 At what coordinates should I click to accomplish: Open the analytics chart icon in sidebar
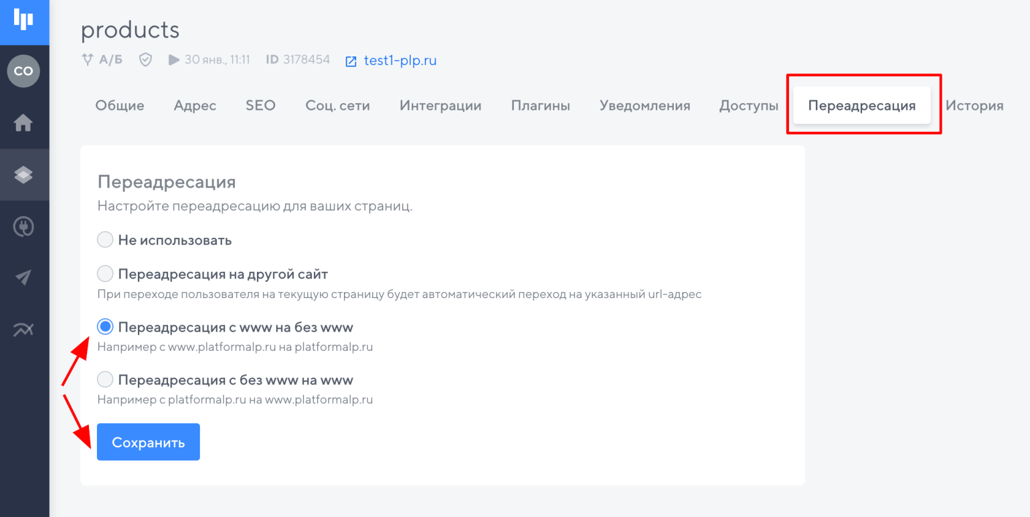point(23,330)
